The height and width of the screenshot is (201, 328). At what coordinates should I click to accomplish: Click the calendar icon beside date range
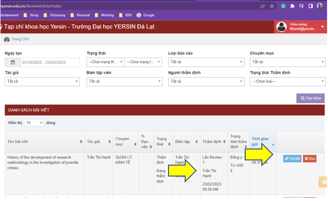tap(13, 62)
